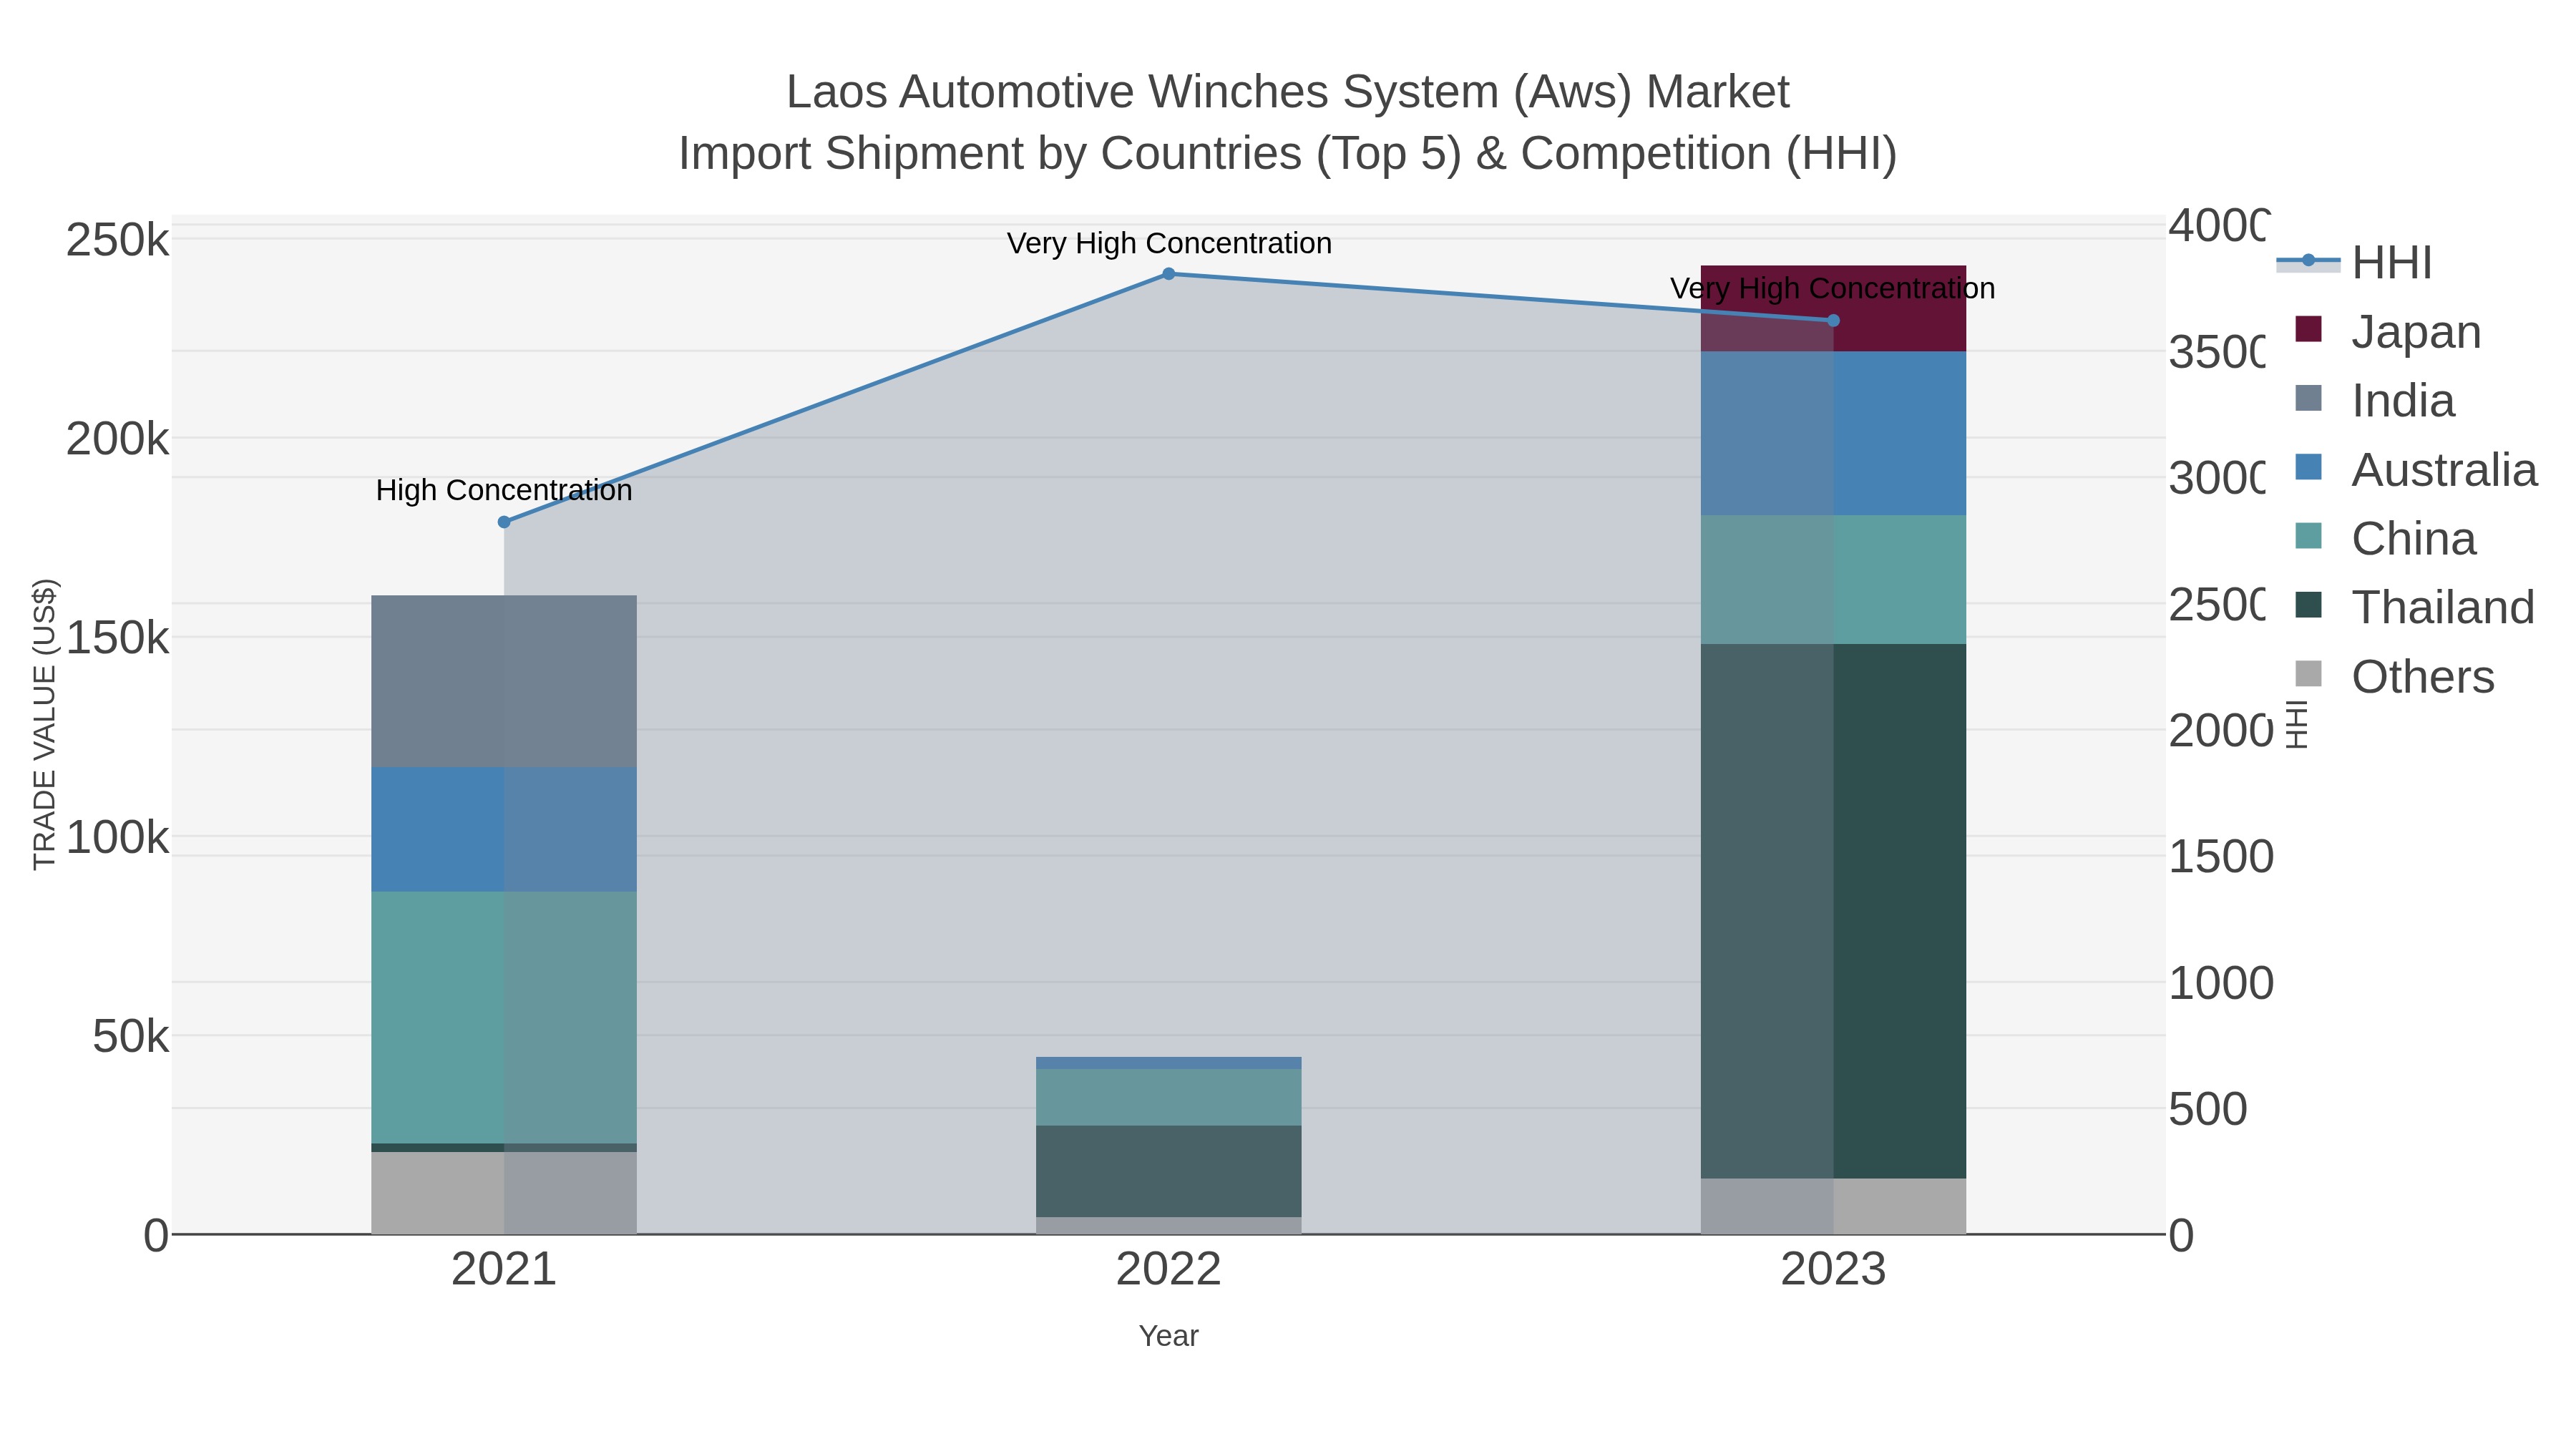
Task: Click the 'Very High Concentration' label above 2022
Action: click(1169, 244)
